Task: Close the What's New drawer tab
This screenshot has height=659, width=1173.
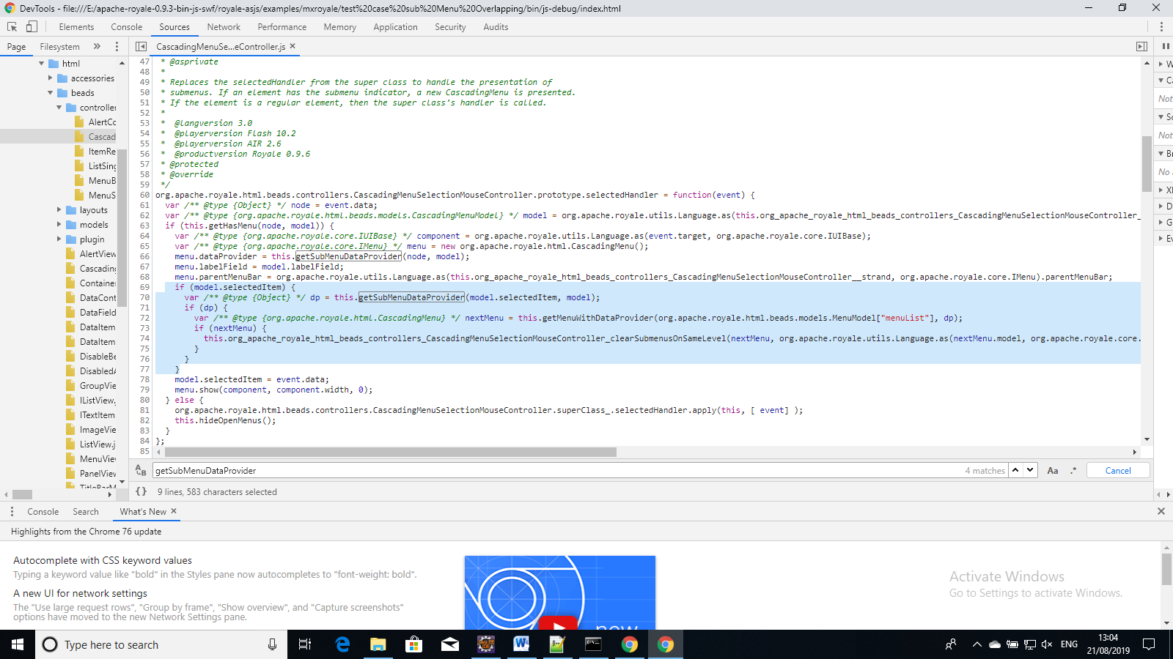Action: [x=174, y=511]
